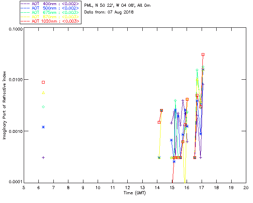Viewport: 253px width, 203px height.
Task: Select the red square at the peak near time 16
Action: tap(187, 99)
